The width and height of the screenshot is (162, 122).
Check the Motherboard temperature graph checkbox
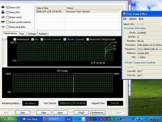(x=15, y=39)
